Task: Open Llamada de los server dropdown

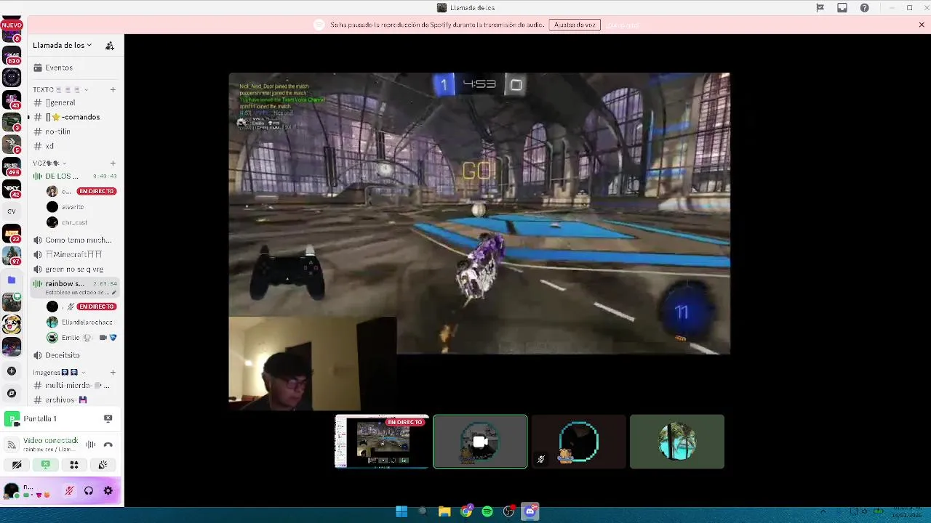Action: tap(63, 45)
